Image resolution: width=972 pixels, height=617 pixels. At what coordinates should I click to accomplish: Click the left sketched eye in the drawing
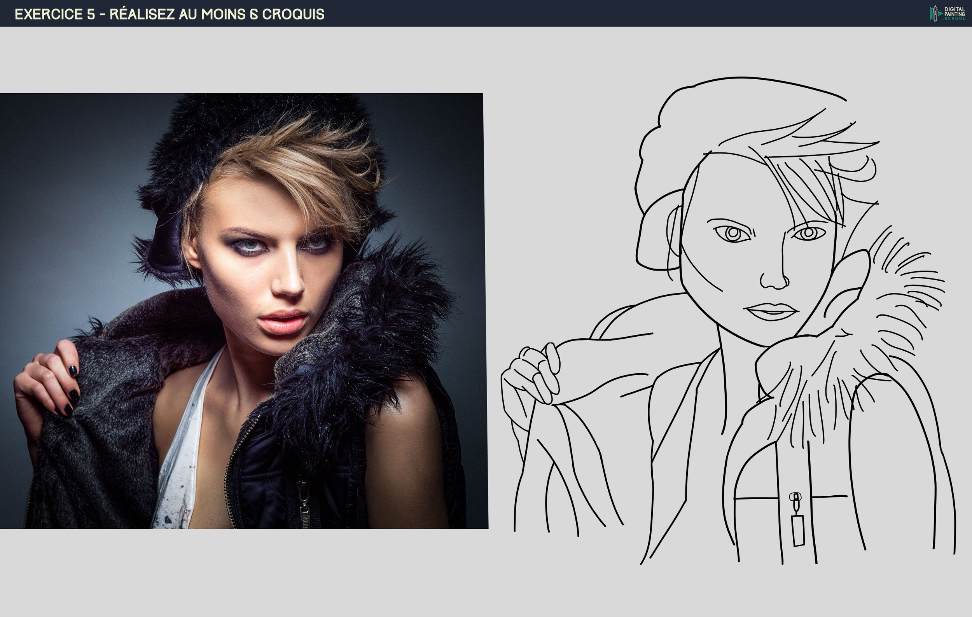tap(732, 233)
